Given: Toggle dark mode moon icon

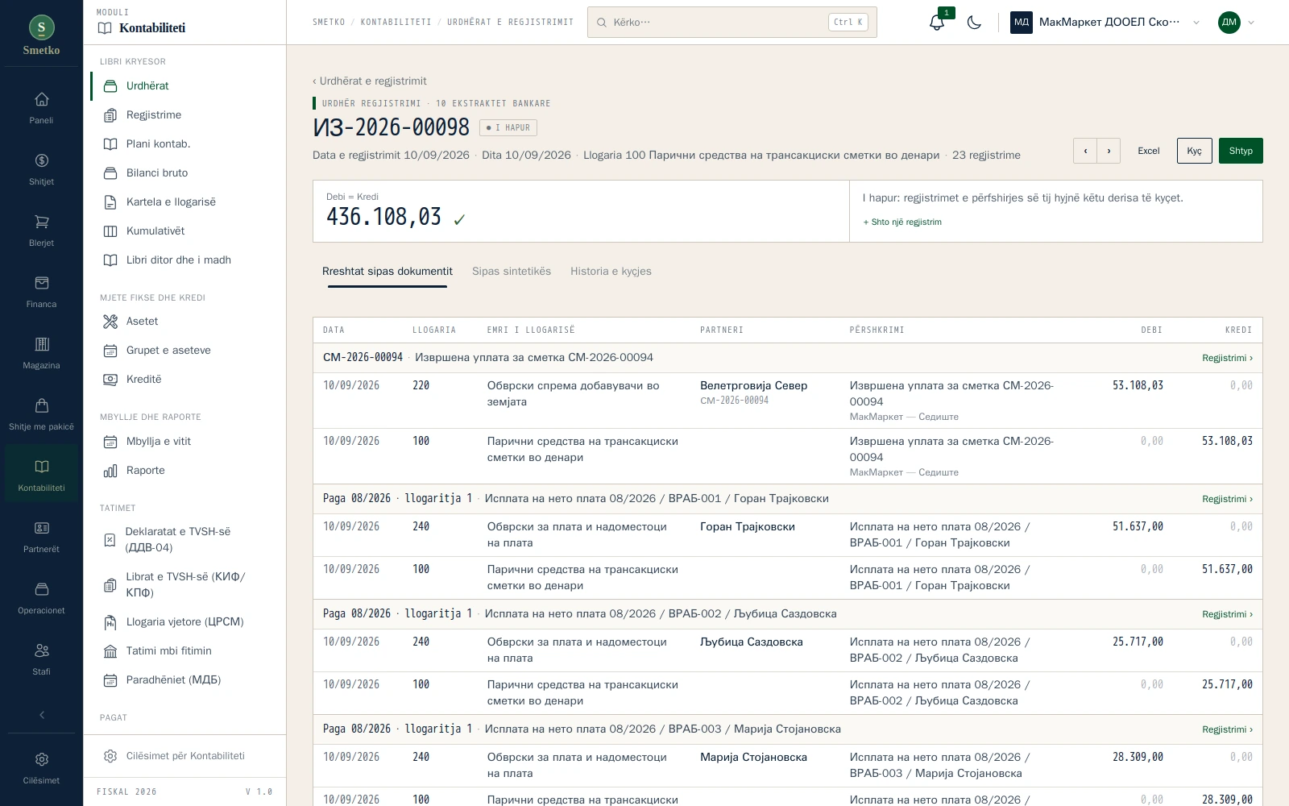Looking at the screenshot, I should 974,23.
